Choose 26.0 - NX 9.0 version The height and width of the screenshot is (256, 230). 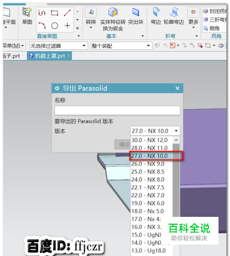151,163
